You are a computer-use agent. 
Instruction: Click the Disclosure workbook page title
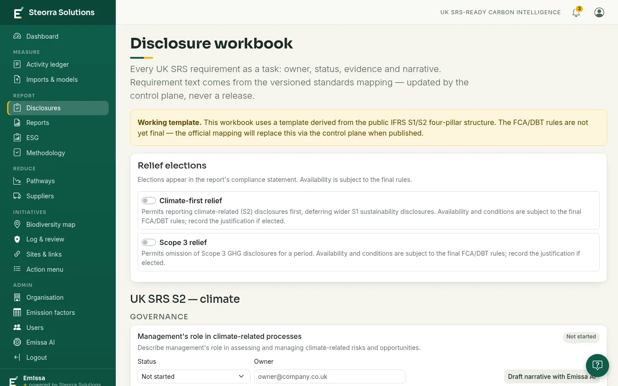click(211, 44)
